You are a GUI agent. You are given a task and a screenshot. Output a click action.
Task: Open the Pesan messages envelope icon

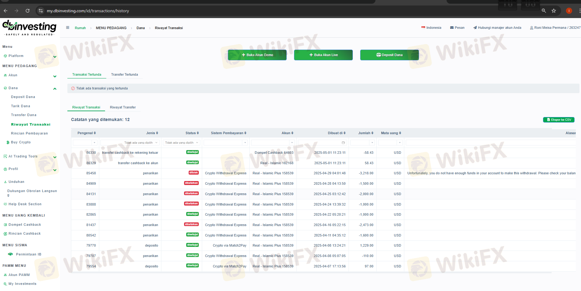[x=452, y=28]
